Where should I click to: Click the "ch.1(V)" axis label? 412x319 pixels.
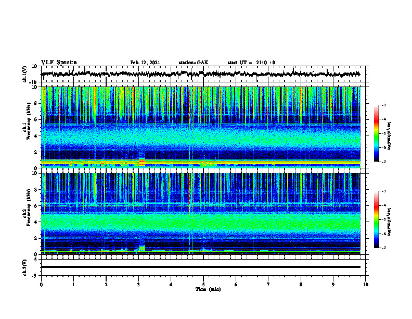pos(25,74)
